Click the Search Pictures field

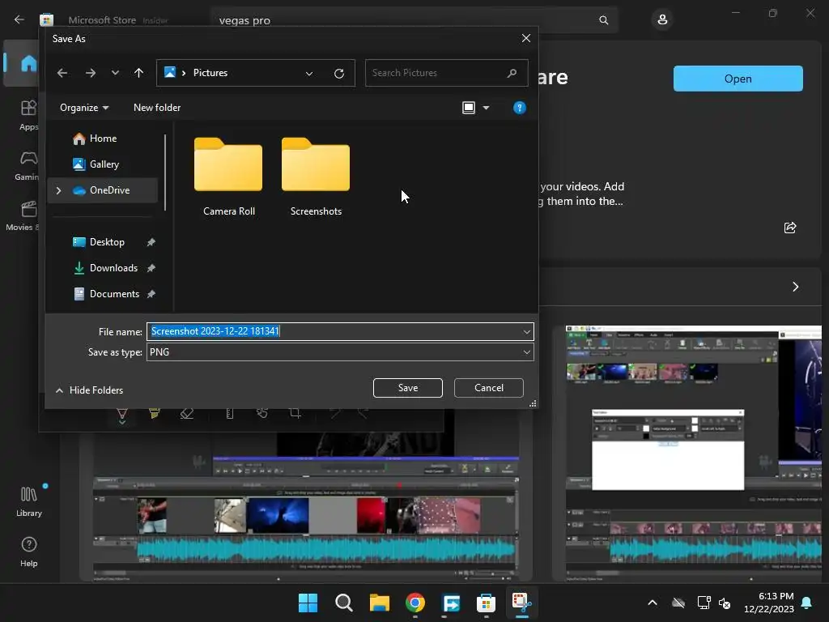coord(437,73)
